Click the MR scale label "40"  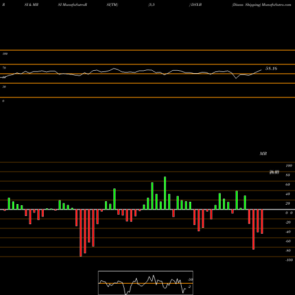click(288, 194)
